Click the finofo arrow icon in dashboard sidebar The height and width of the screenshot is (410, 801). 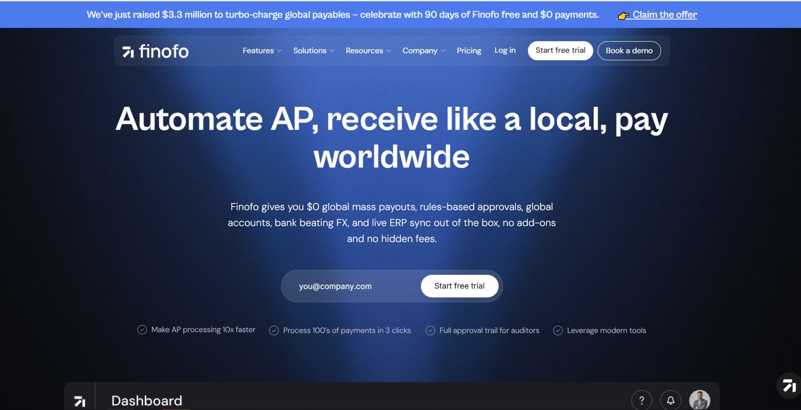[x=80, y=401]
